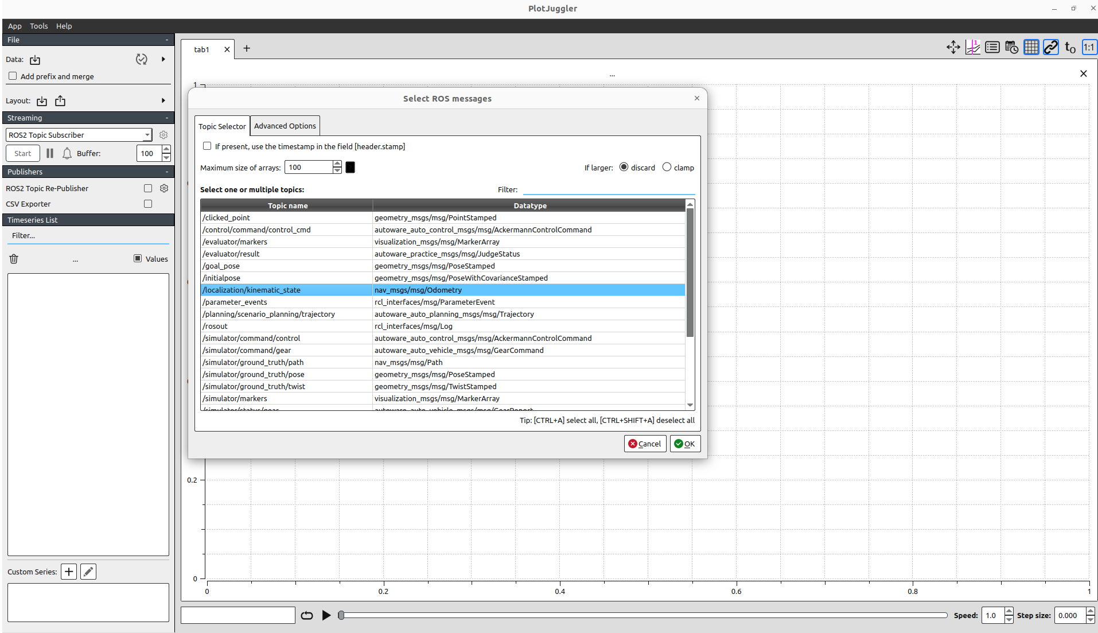Expand the Layout row arrow

pyautogui.click(x=163, y=100)
